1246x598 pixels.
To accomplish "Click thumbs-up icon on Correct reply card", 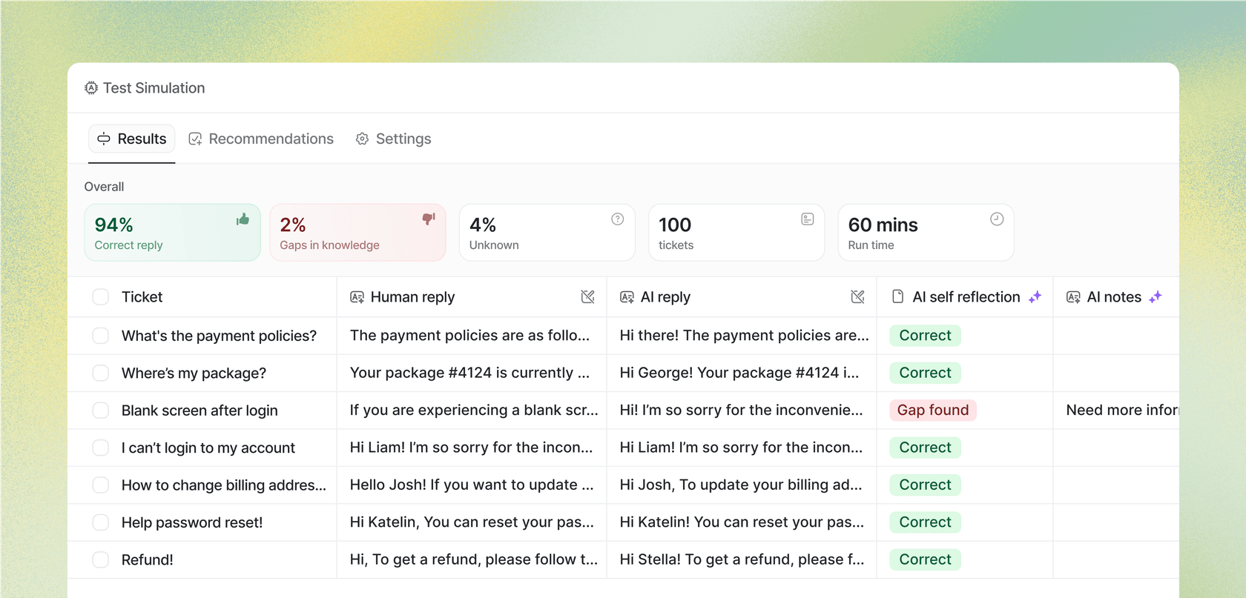I will click(243, 219).
